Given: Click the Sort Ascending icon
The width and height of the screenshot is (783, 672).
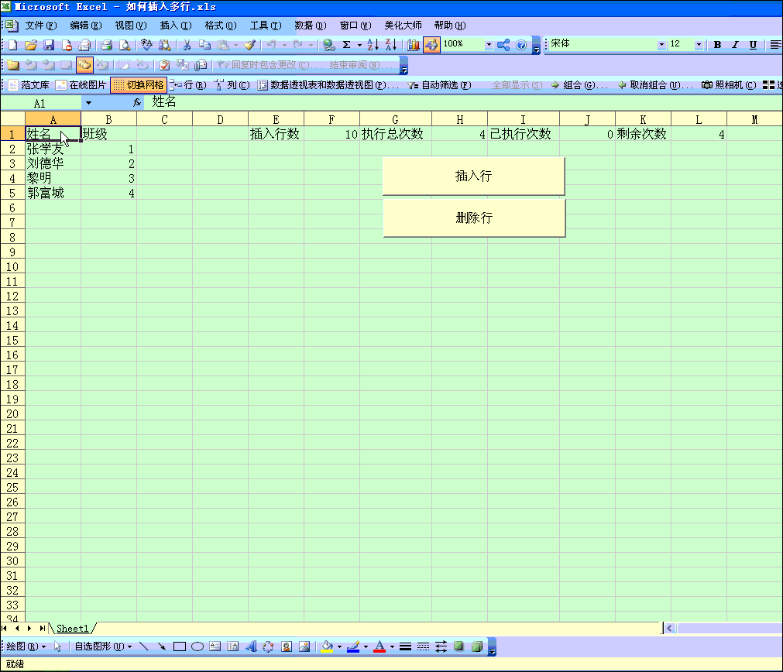Looking at the screenshot, I should (373, 45).
